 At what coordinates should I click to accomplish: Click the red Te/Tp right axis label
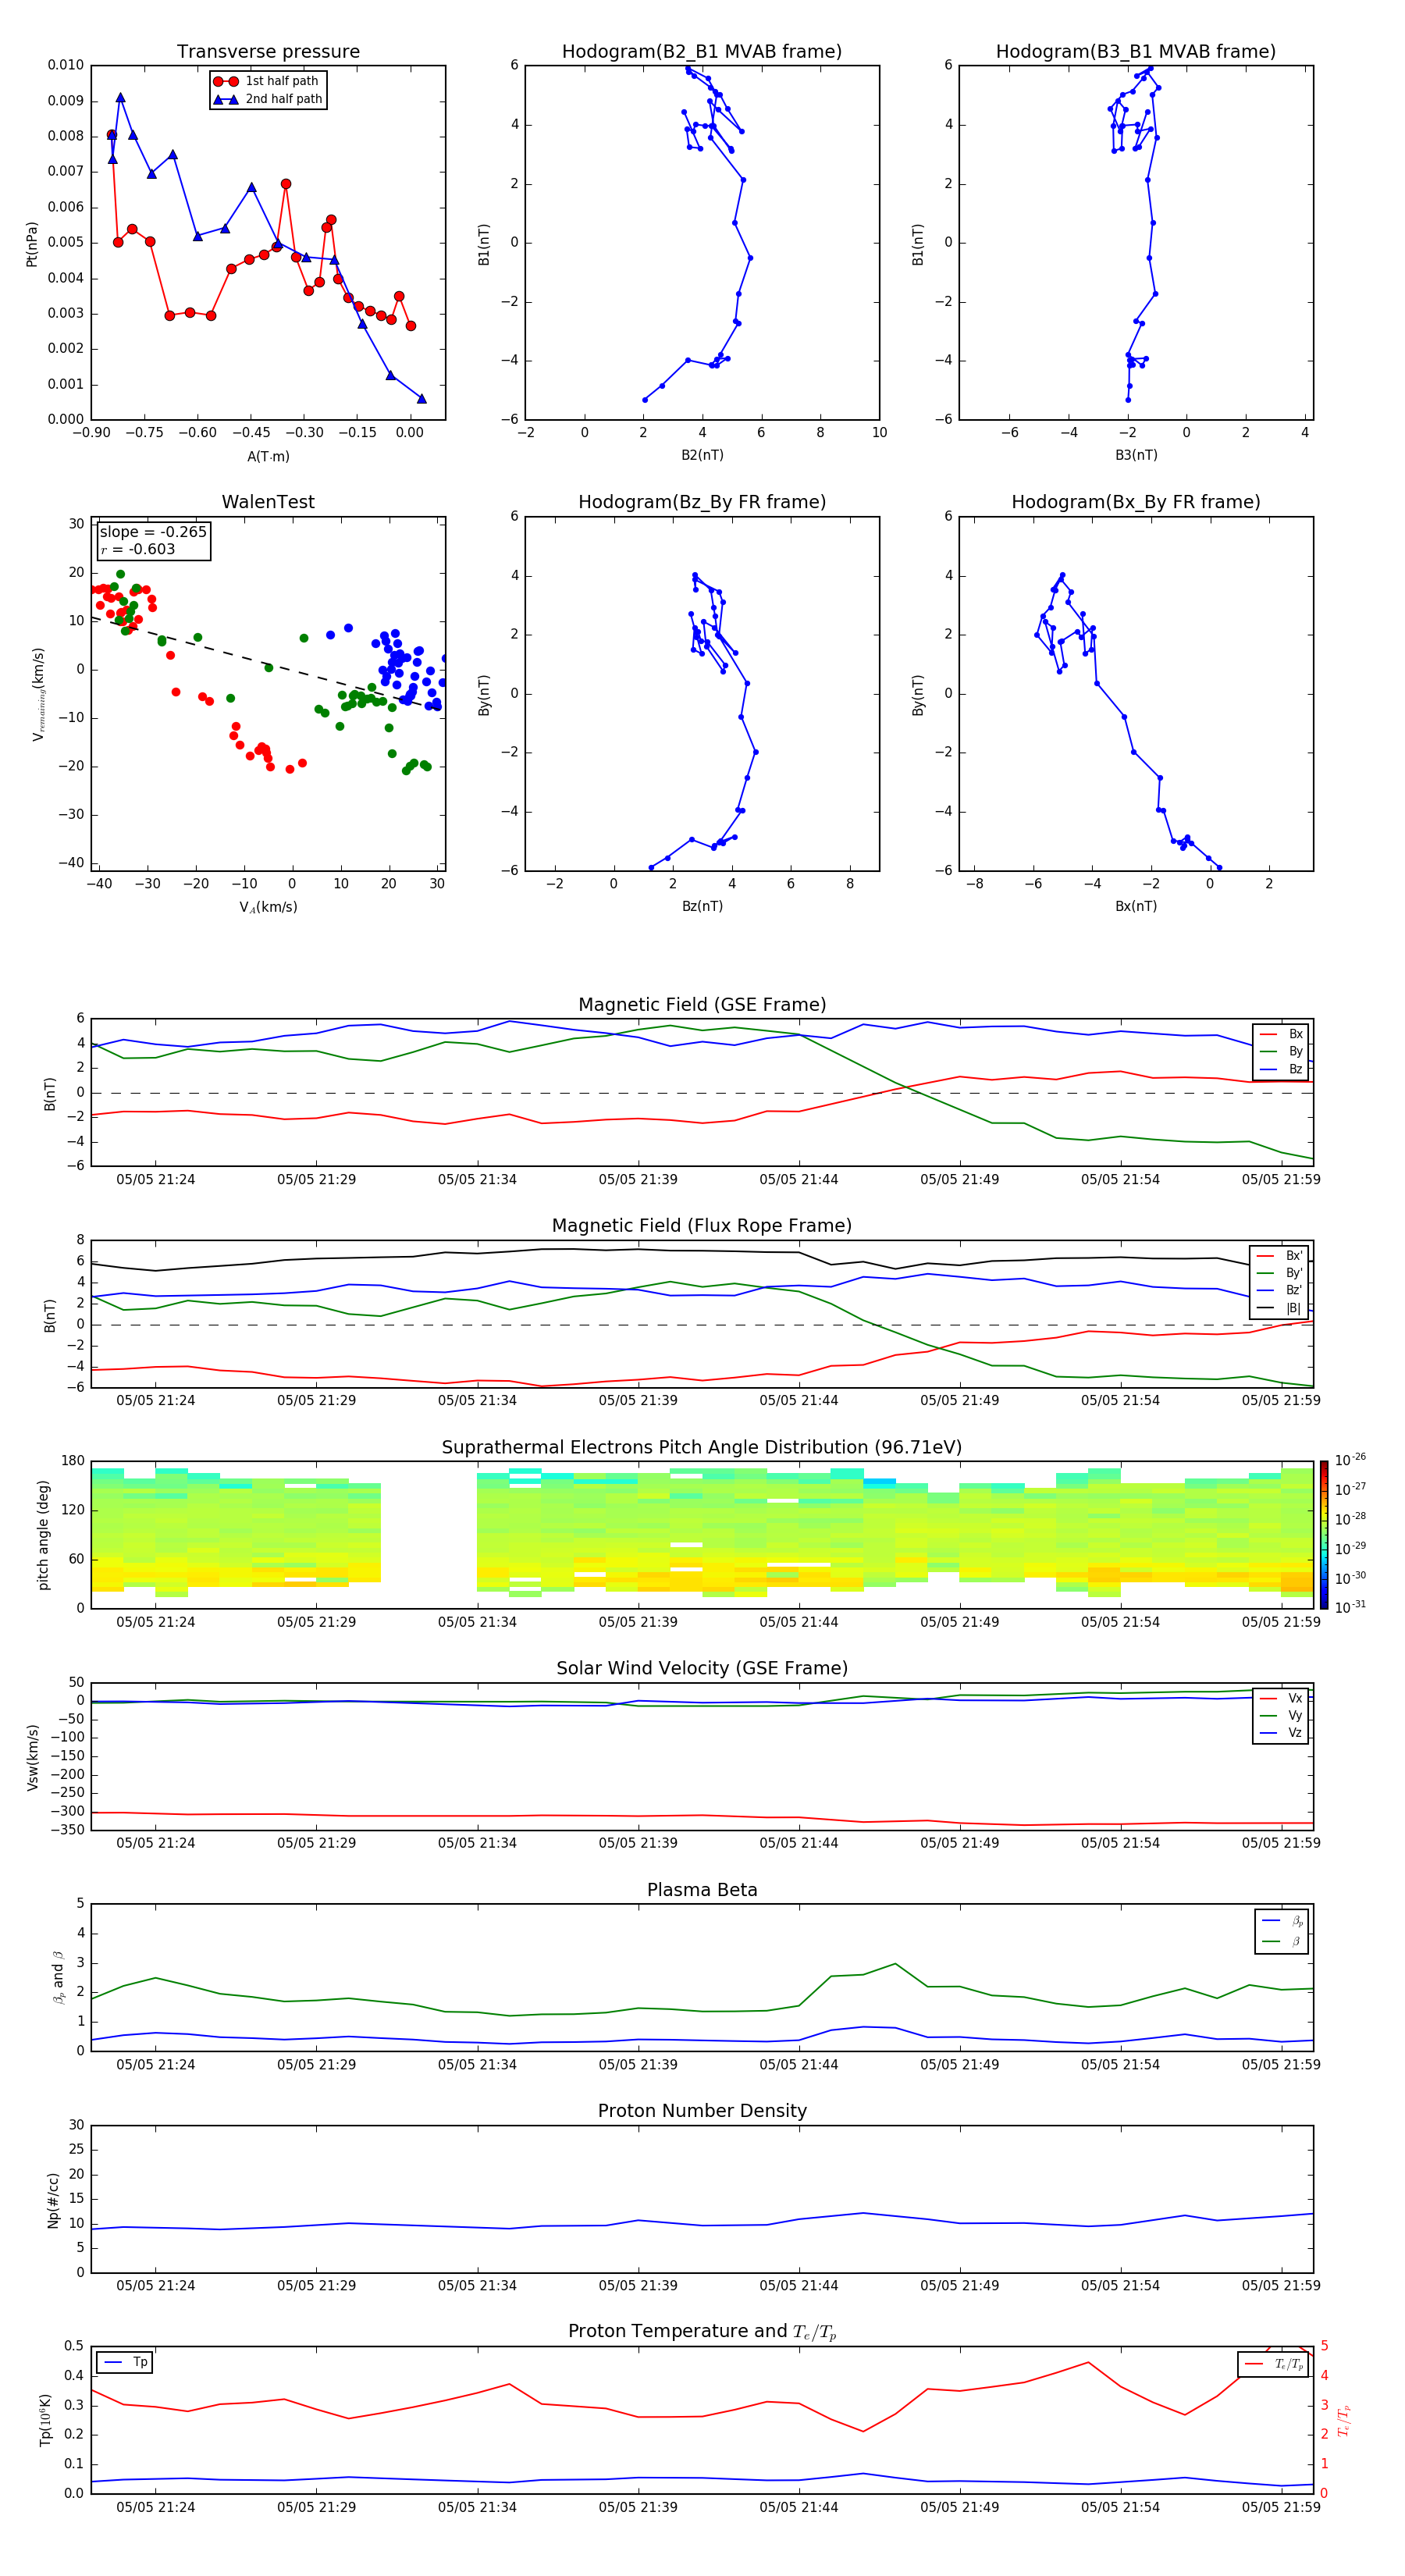1343,2420
